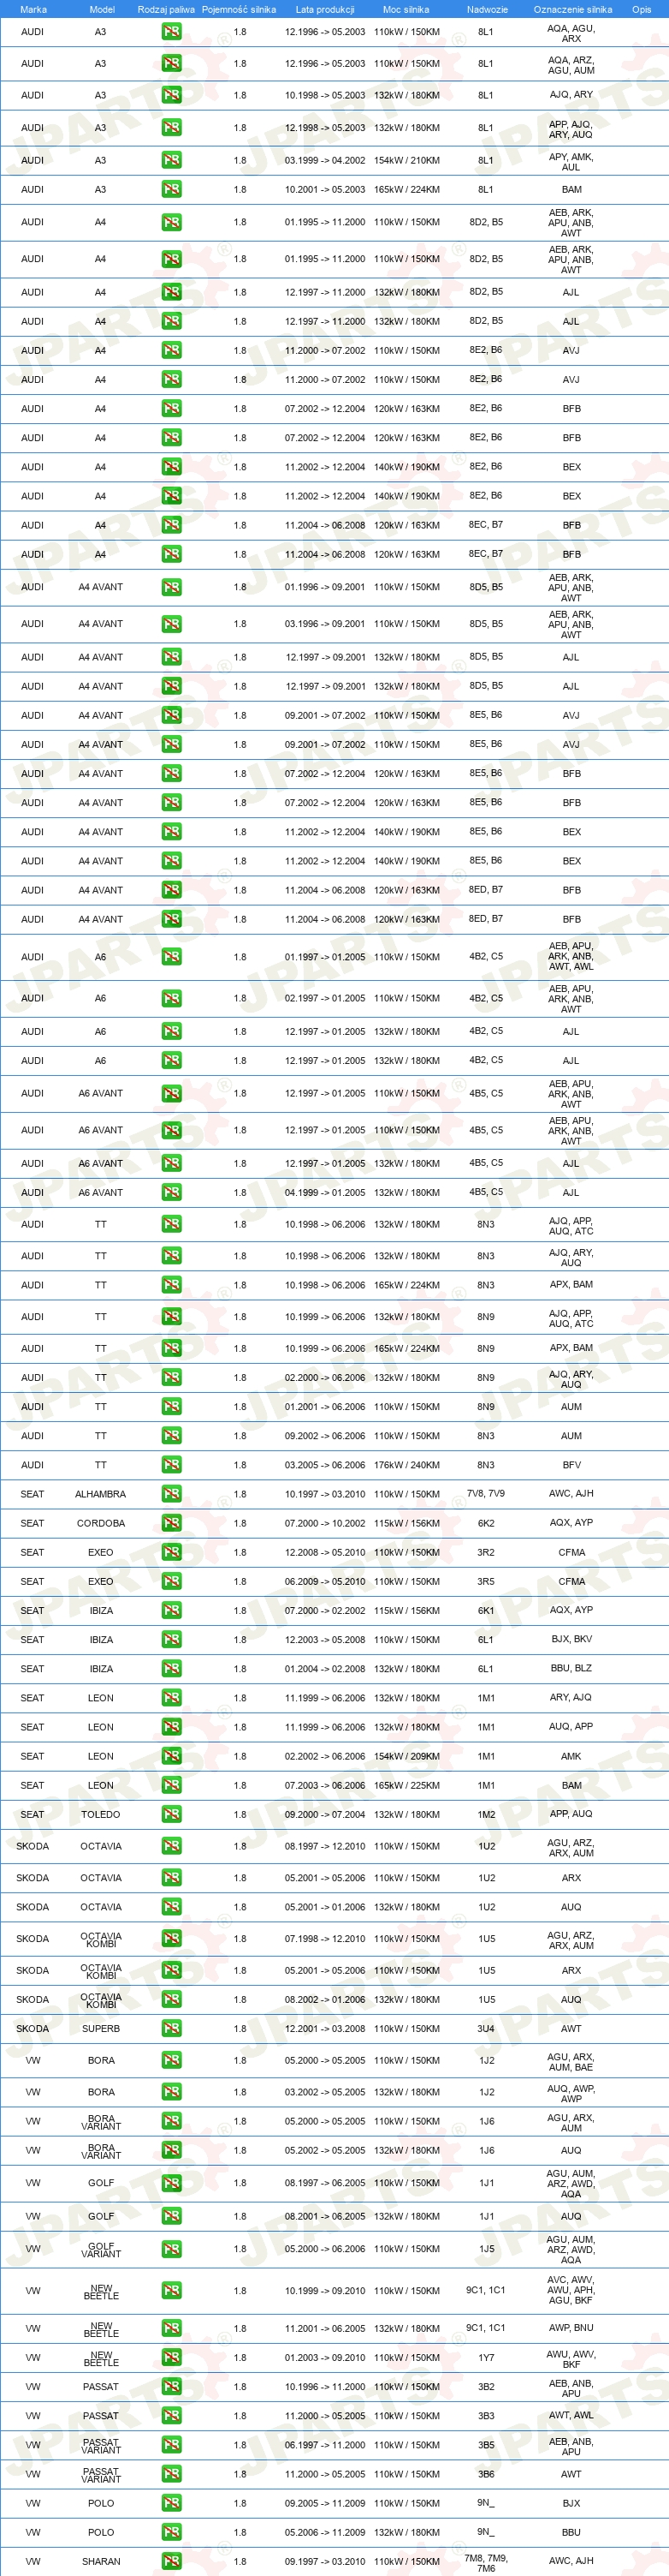Click the Marka column header
Viewport: 669px width, 2576px height.
coord(33,9)
